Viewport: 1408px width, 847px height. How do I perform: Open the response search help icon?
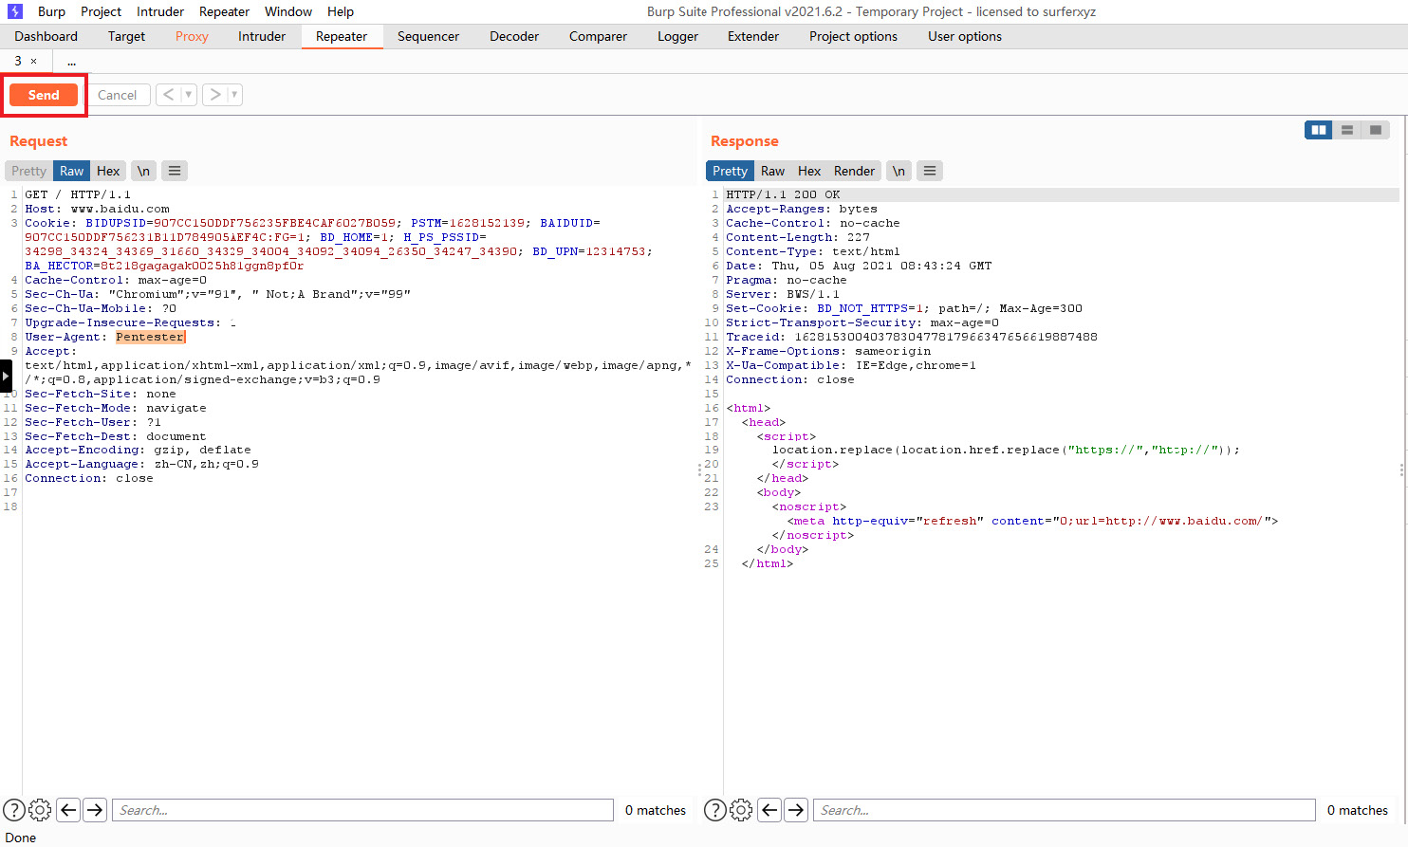tap(715, 810)
